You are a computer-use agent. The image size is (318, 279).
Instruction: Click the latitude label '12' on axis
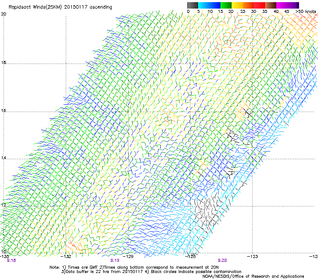(x=3, y=205)
